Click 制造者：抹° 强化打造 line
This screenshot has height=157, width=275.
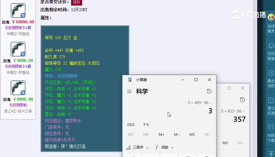(x=65, y=146)
